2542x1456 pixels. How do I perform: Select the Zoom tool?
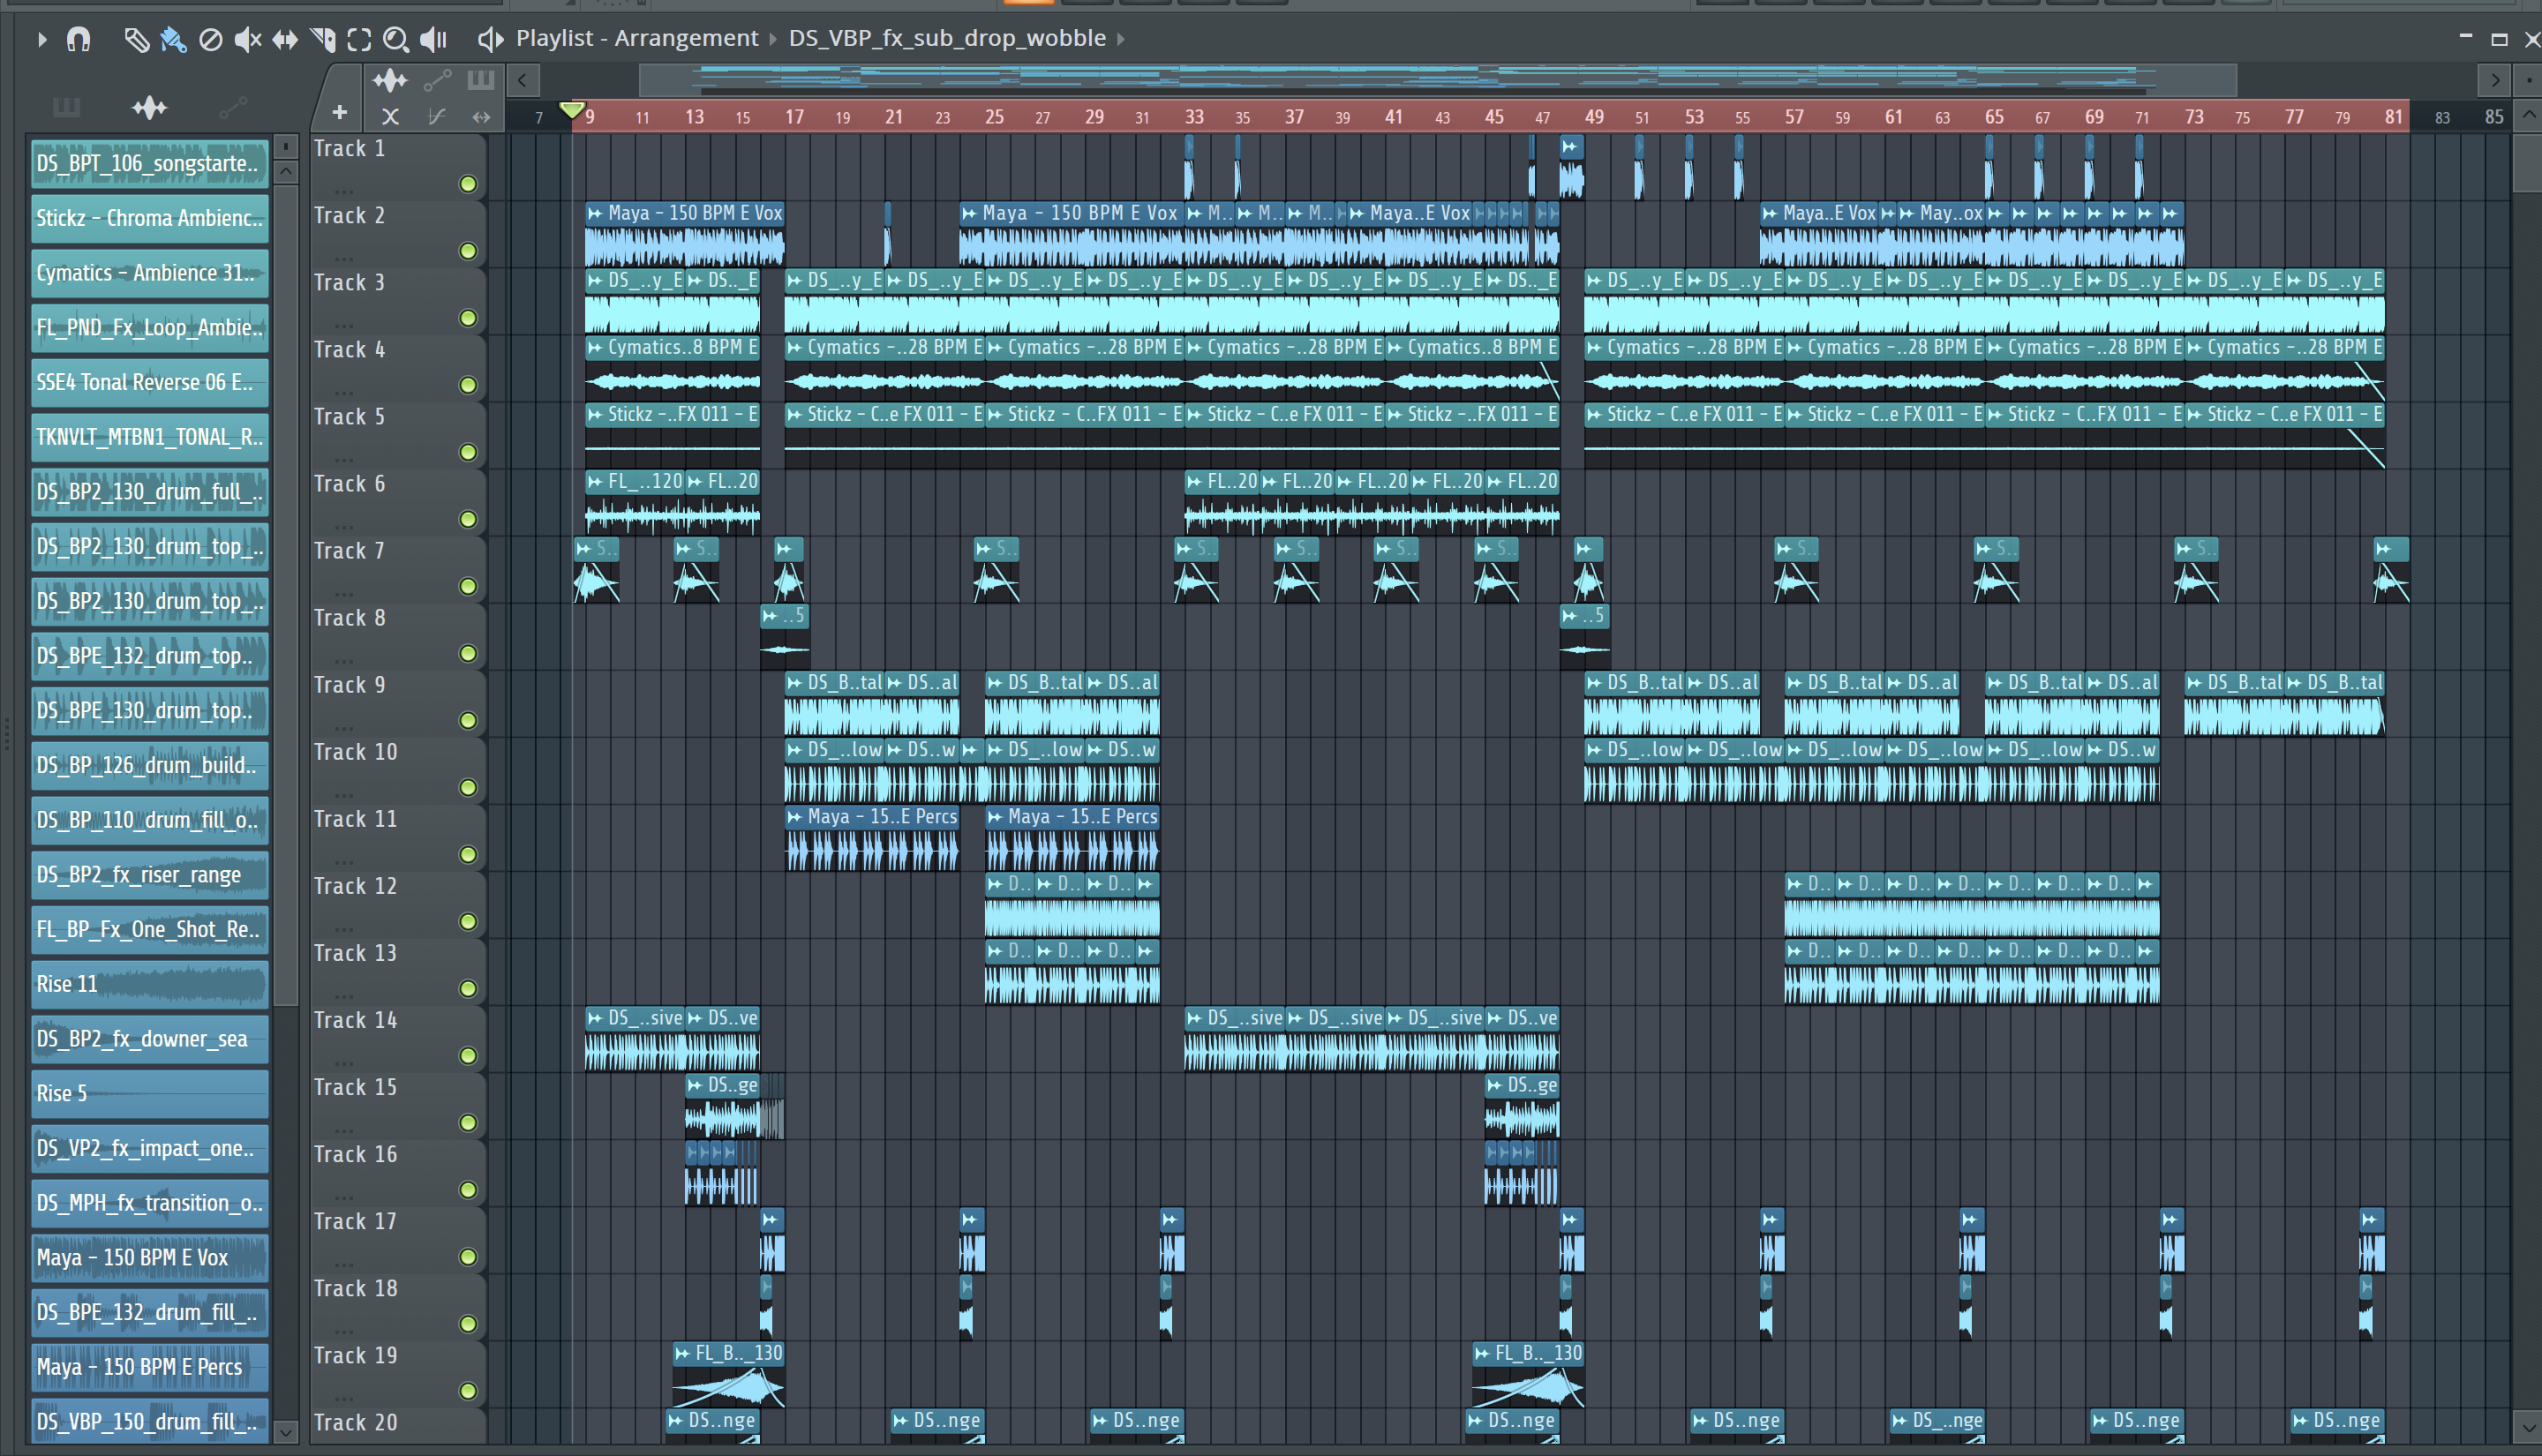click(x=396, y=40)
